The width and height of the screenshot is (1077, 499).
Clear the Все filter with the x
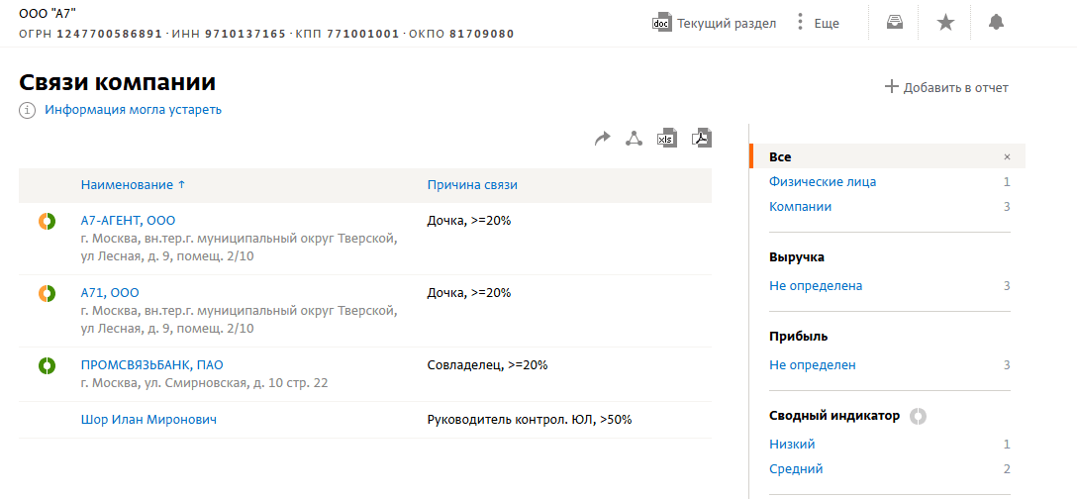[1007, 156]
